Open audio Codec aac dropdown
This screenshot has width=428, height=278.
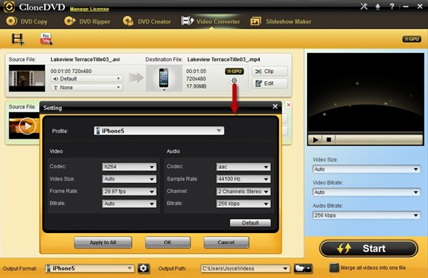click(x=243, y=167)
